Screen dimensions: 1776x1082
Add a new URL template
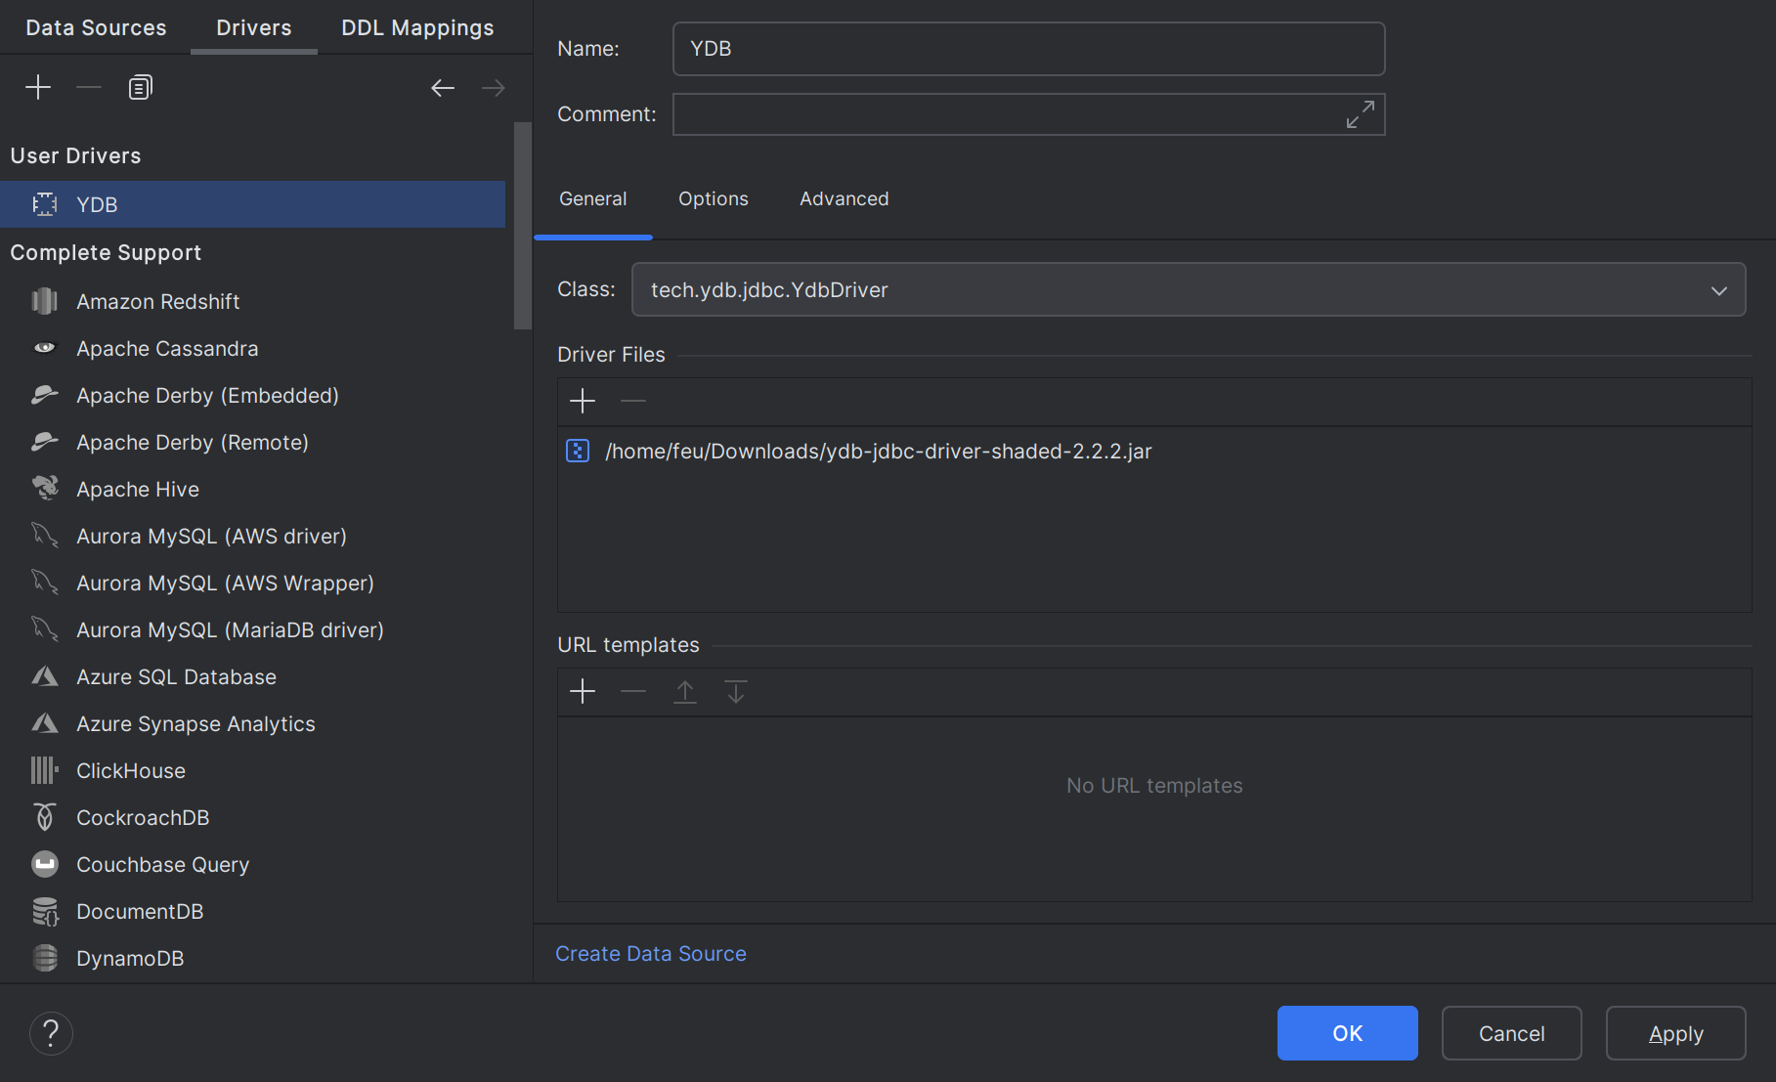[x=583, y=692]
